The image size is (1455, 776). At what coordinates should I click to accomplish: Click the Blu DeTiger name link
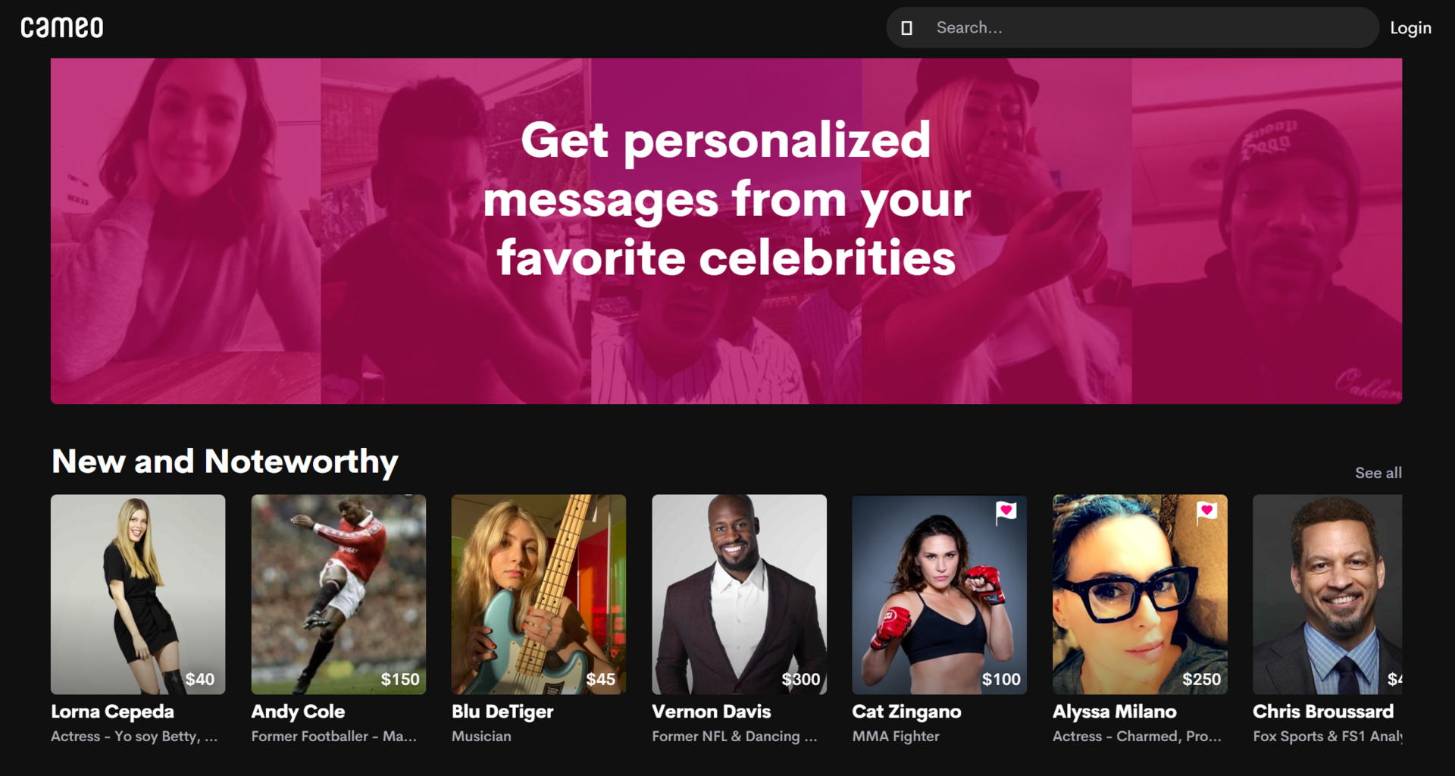(502, 712)
